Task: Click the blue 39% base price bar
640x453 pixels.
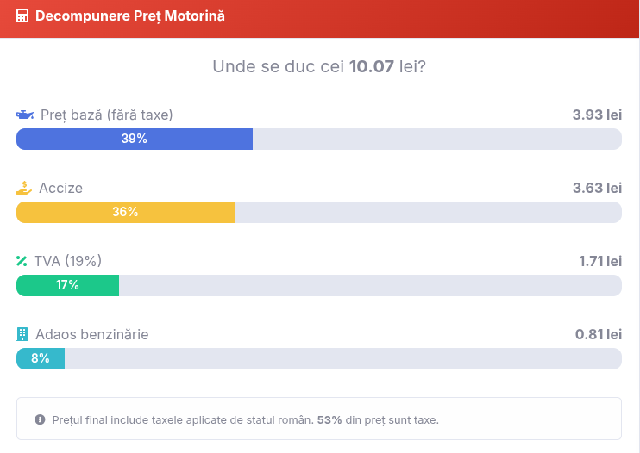Action: pyautogui.click(x=135, y=139)
